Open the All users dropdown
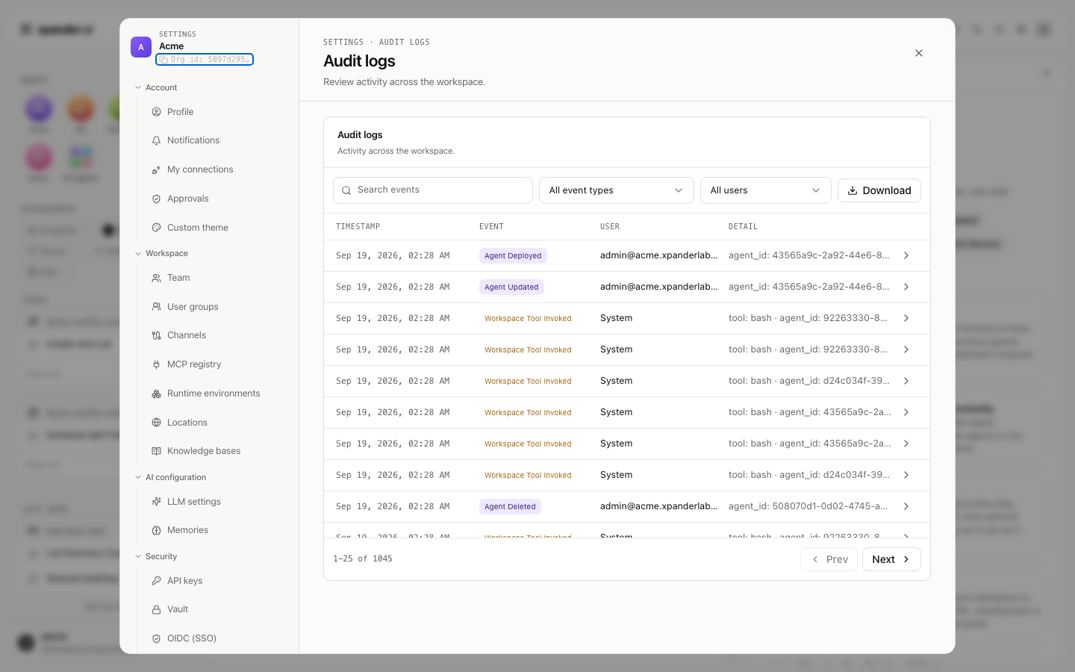 pyautogui.click(x=766, y=190)
